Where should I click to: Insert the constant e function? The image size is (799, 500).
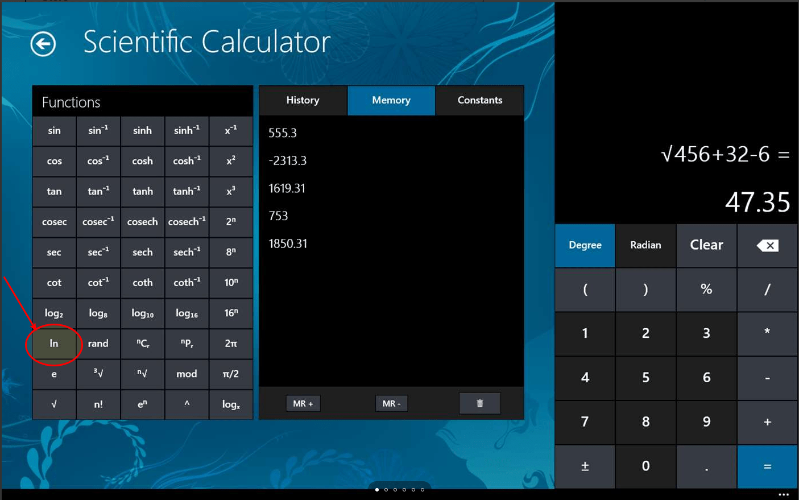coord(54,374)
